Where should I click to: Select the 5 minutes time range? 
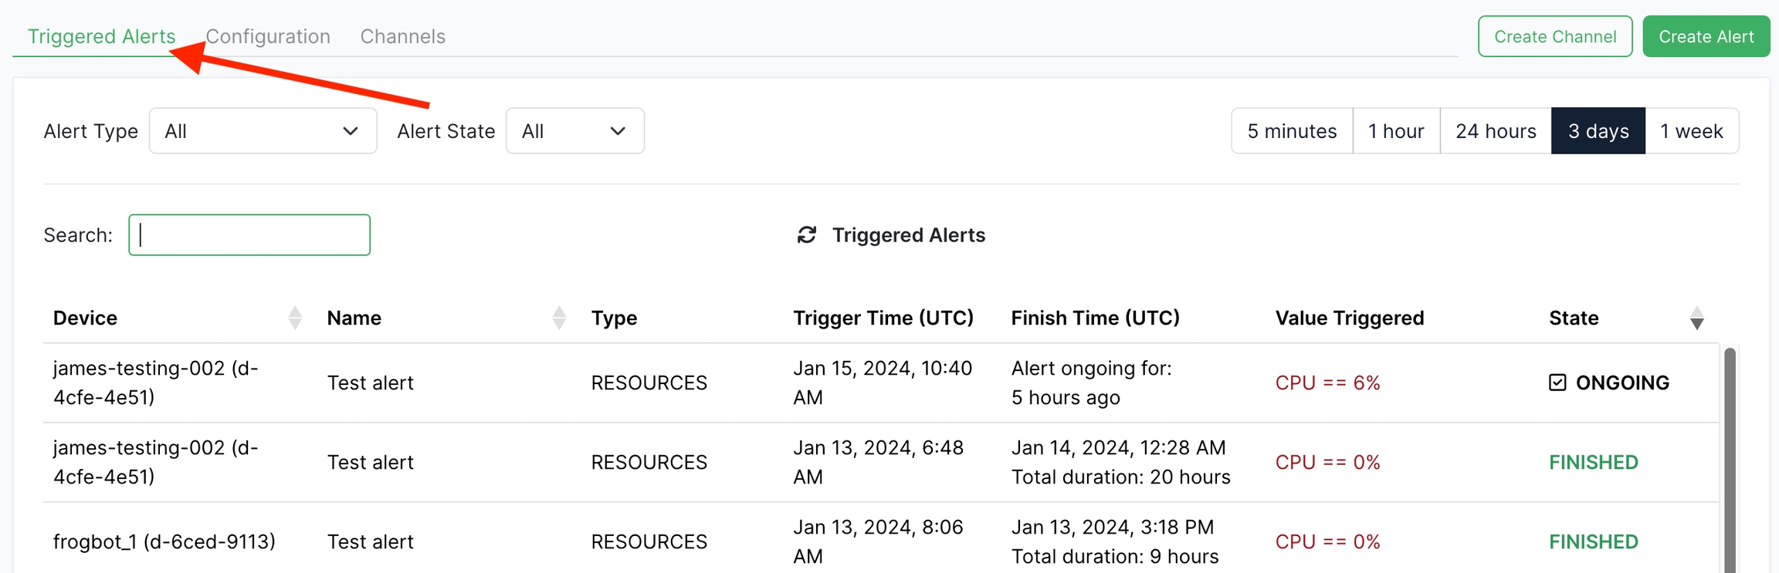pos(1292,131)
